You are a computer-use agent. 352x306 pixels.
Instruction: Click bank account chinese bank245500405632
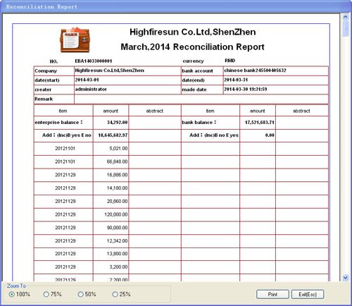(255, 71)
